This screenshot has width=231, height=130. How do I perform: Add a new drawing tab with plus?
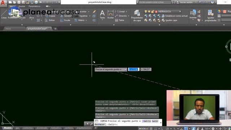tap(55, 29)
